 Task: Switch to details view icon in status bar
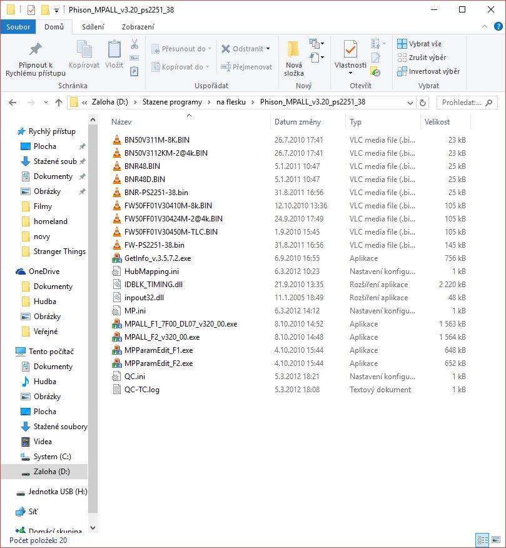pos(483,540)
